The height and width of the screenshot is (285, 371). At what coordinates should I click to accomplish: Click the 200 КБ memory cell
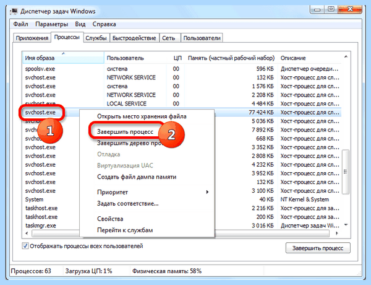(x=265, y=217)
